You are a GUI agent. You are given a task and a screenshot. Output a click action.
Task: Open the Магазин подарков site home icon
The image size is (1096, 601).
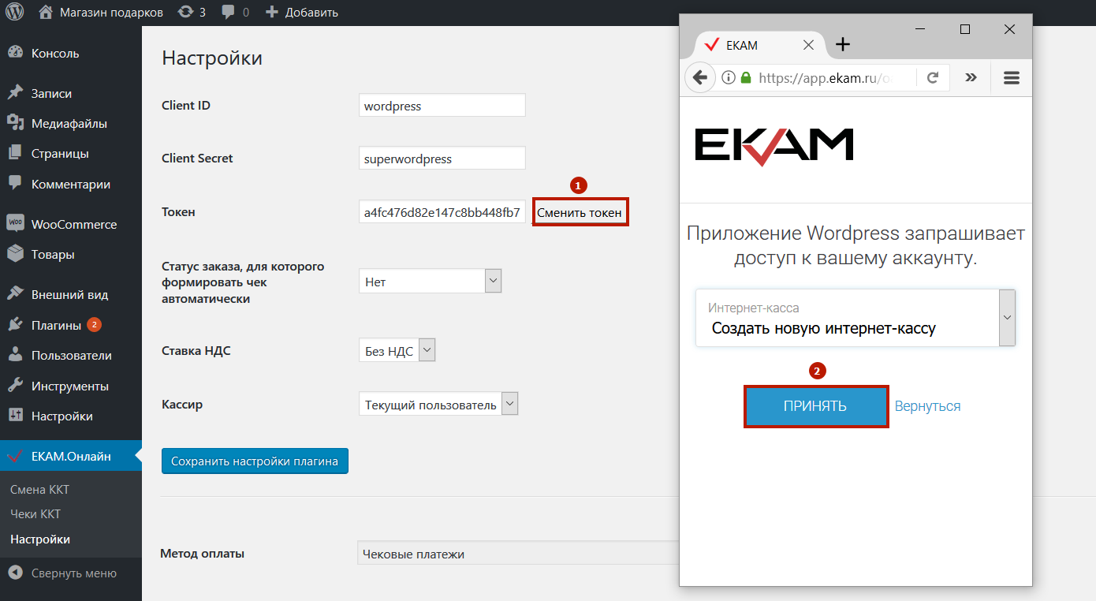46,12
